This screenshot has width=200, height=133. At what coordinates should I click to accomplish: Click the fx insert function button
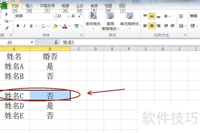[56, 42]
